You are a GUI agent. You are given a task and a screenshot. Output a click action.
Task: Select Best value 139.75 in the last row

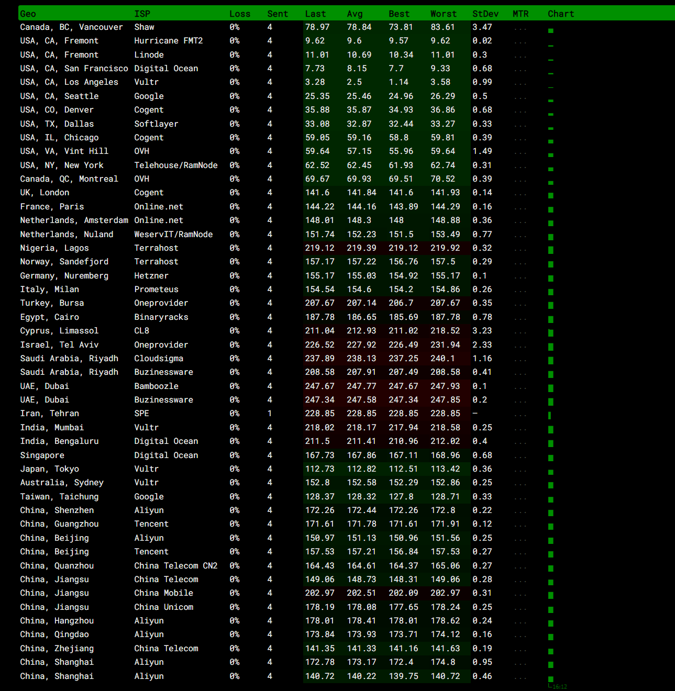click(x=404, y=676)
